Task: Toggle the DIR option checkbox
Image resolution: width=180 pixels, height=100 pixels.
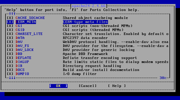Action: [10, 66]
